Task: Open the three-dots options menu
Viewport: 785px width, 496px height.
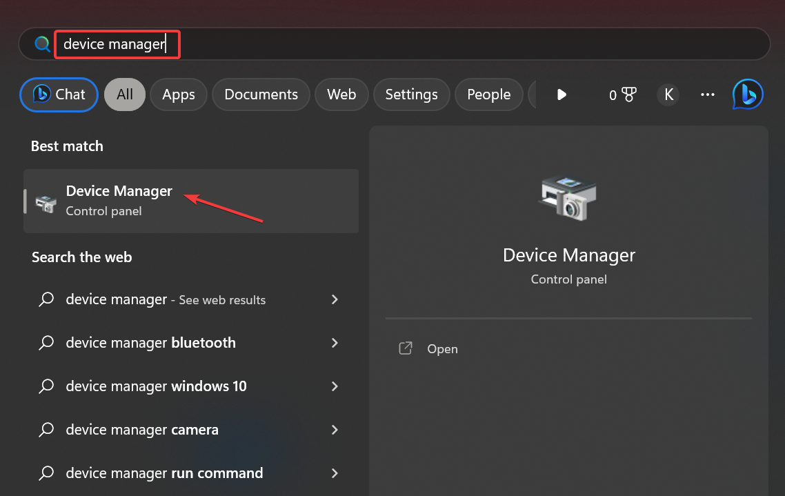Action: [x=708, y=95]
